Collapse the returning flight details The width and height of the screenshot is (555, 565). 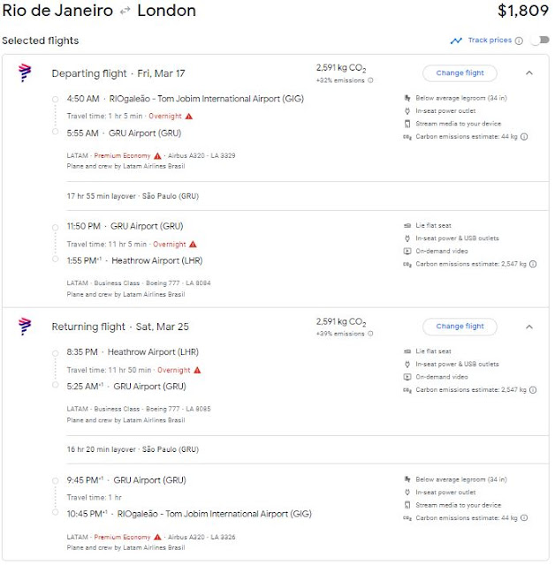tap(529, 327)
